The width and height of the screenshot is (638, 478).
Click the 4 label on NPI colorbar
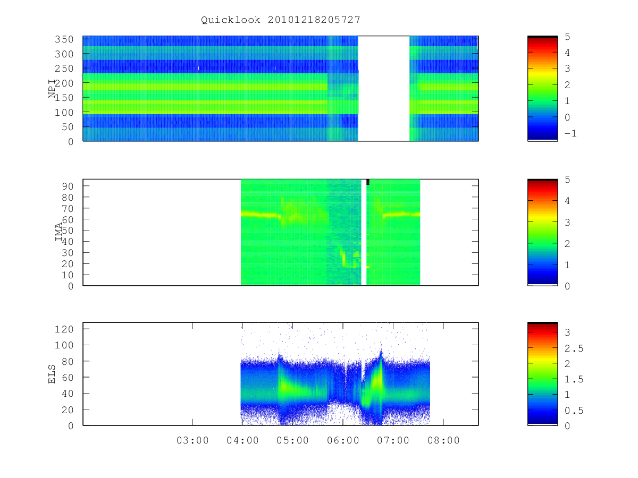coord(567,52)
